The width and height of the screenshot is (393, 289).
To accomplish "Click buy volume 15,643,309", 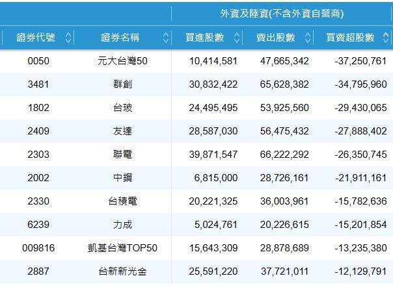I will point(213,248).
